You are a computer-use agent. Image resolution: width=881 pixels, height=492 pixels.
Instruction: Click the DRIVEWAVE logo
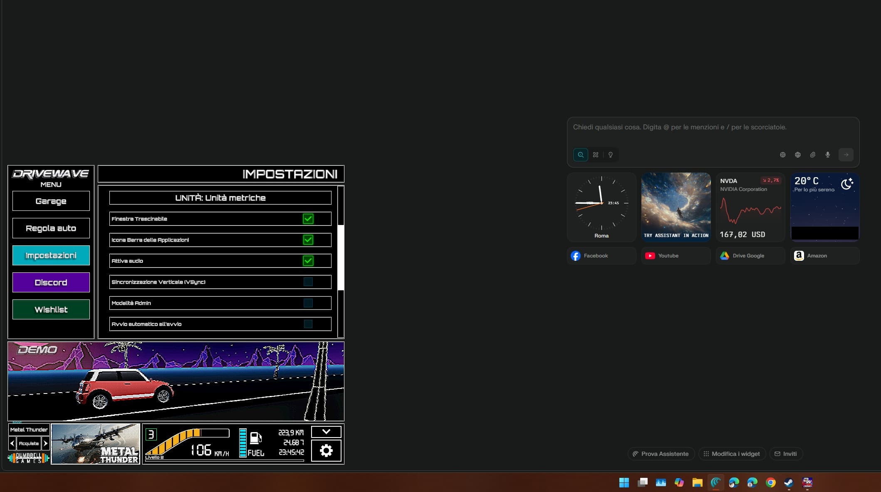51,174
